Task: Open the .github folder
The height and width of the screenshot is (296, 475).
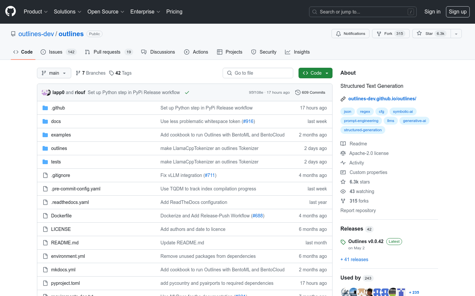Action: 58,108
